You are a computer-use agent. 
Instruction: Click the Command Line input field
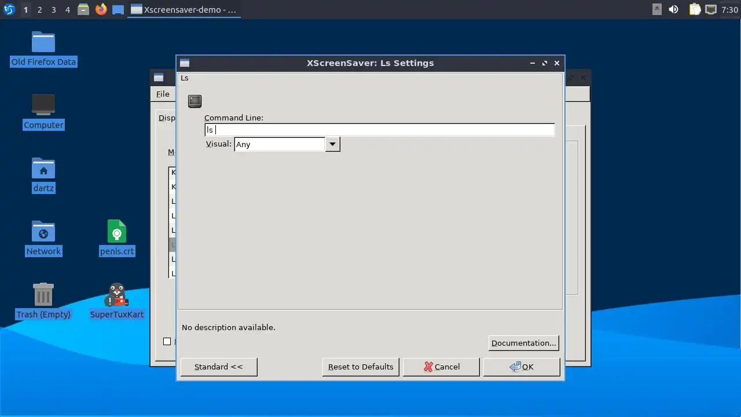click(380, 130)
